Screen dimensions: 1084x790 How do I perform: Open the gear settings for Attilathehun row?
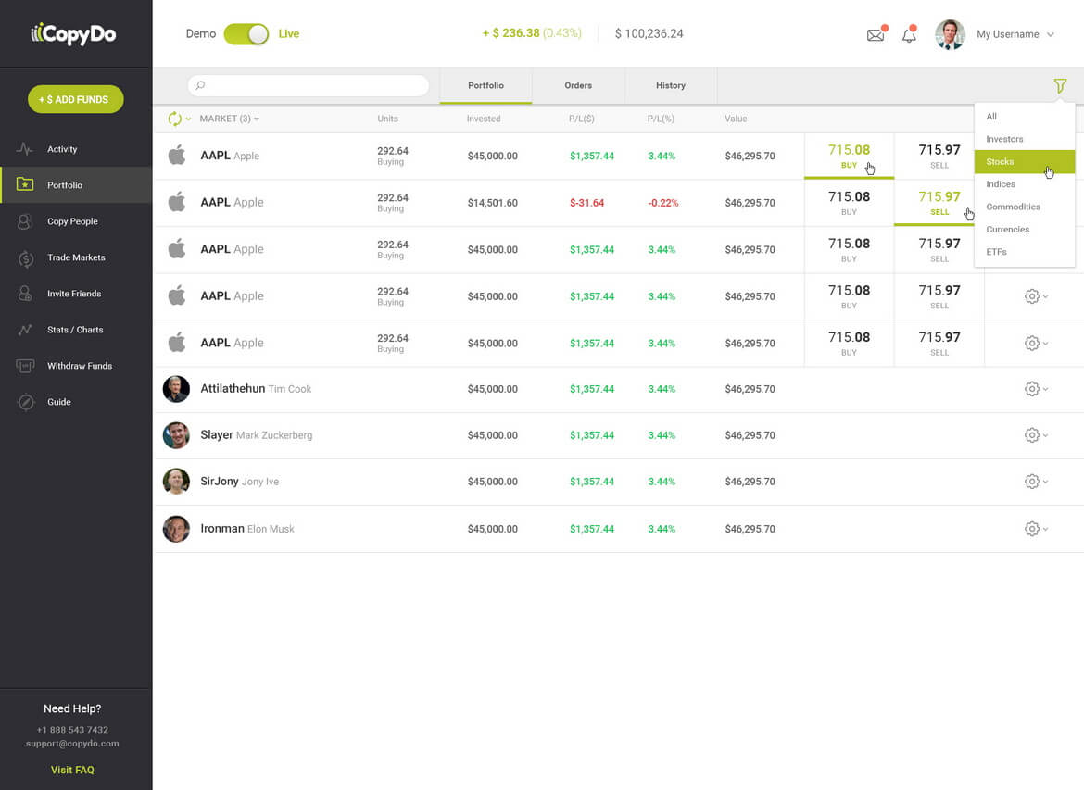point(1032,389)
